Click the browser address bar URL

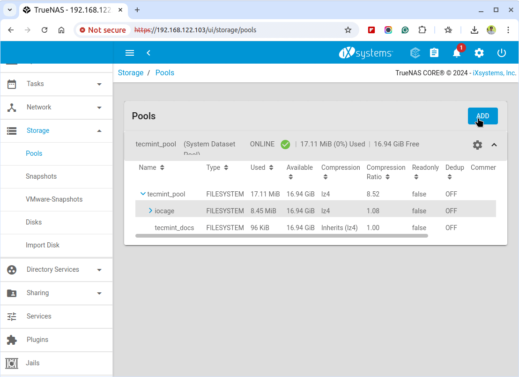pos(195,30)
